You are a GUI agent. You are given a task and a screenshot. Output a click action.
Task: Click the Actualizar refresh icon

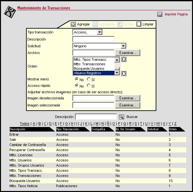coord(95,24)
